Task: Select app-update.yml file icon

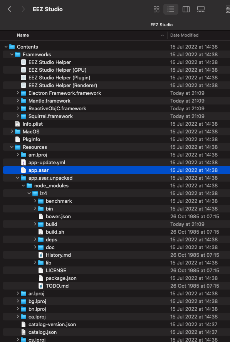Action: [x=24, y=162]
